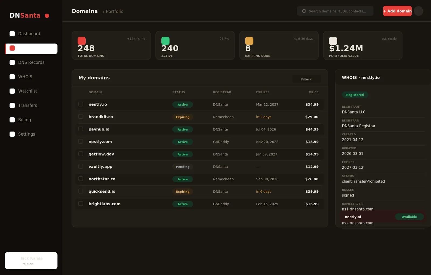Sort by the DOMAIN column header
The height and width of the screenshot is (275, 431).
coord(95,92)
